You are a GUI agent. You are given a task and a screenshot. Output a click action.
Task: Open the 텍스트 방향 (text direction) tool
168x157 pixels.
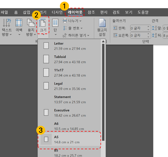7,27
